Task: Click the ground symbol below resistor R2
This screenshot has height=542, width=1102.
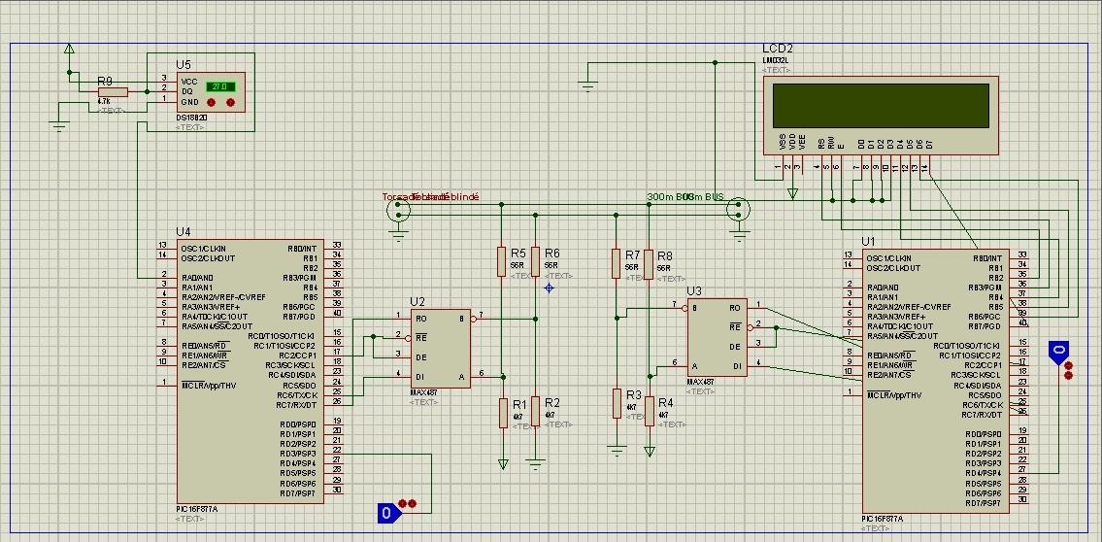Action: click(x=536, y=464)
